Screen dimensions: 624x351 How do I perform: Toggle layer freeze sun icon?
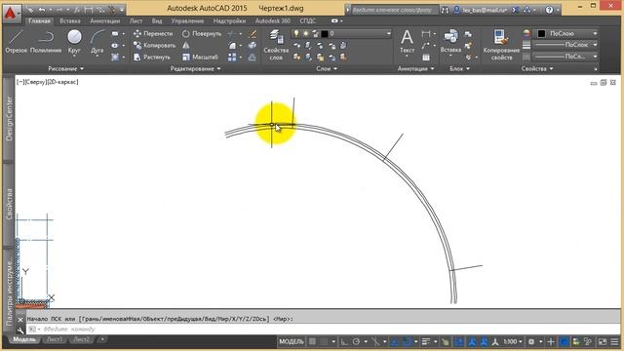305,33
